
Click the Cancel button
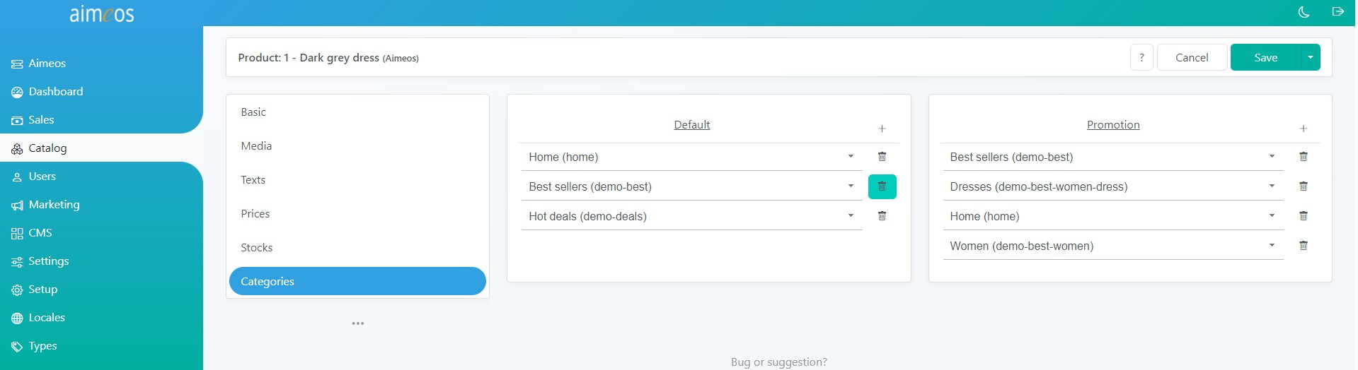[x=1192, y=57]
